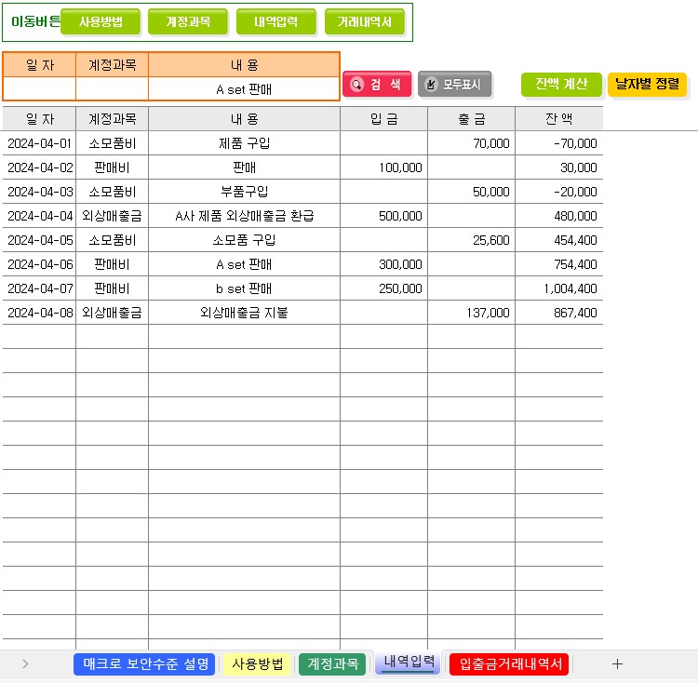Select balance cell 480,000

[559, 216]
